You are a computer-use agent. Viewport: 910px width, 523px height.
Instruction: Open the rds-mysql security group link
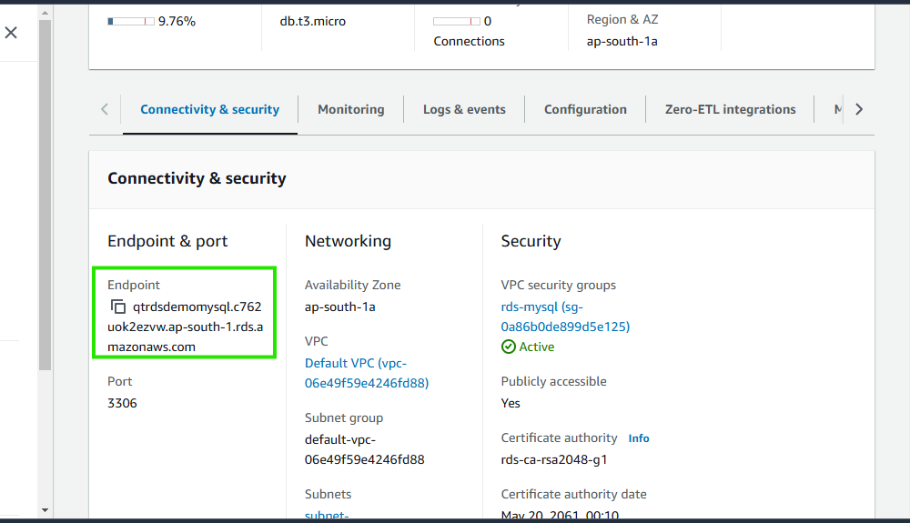click(565, 317)
